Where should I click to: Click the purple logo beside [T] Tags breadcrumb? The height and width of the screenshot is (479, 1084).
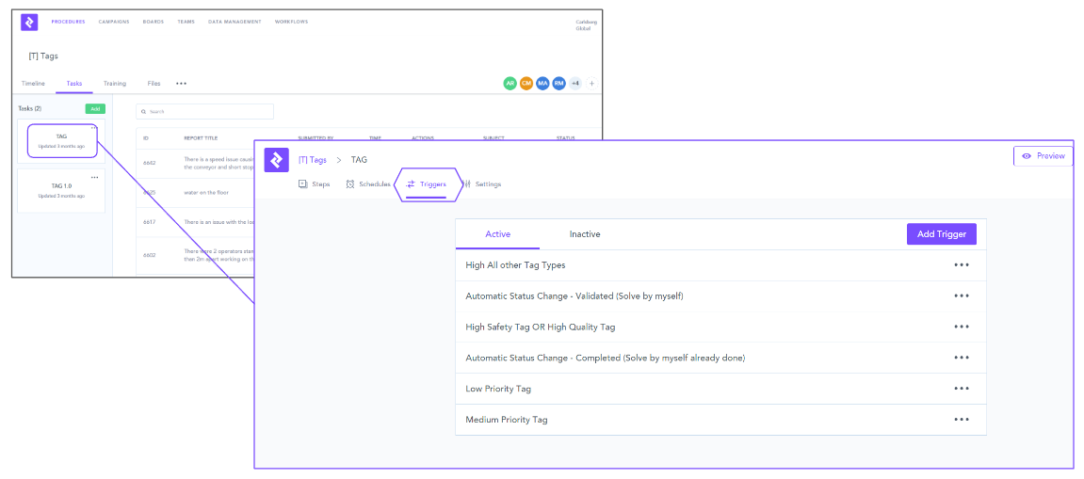pyautogui.click(x=276, y=160)
